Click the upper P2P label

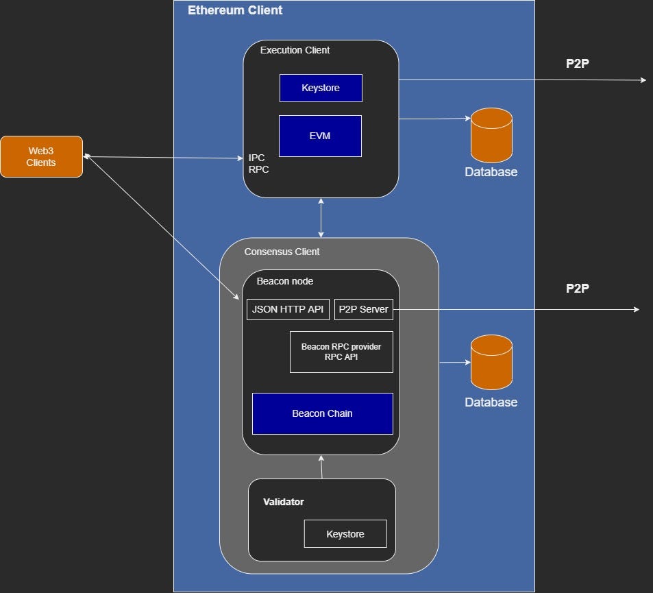[577, 63]
